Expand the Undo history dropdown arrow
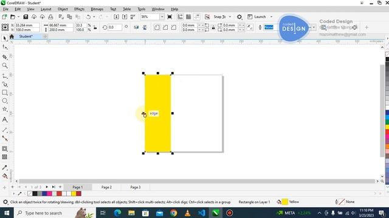Viewport: 389px width, 218px height. tap(94, 17)
